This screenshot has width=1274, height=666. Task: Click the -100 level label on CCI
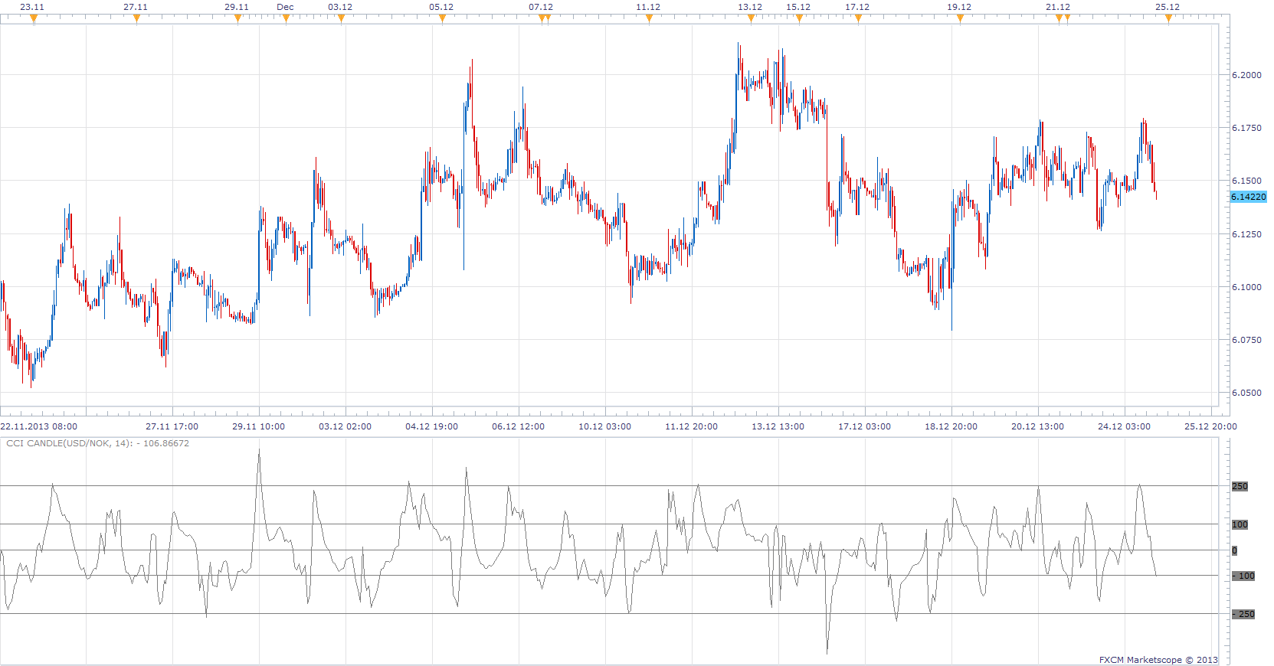point(1243,576)
